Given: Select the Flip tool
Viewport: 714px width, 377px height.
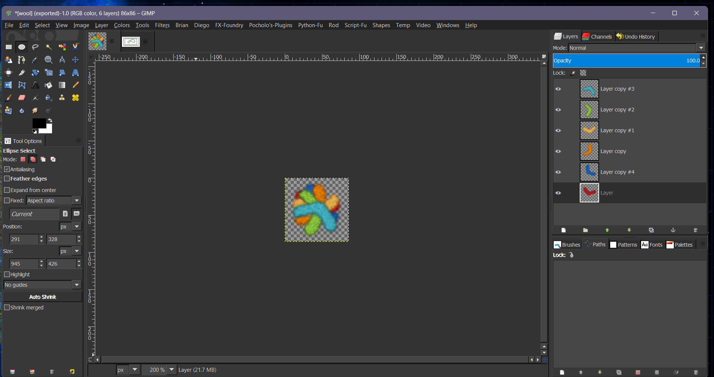Looking at the screenshot, I should coord(9,85).
